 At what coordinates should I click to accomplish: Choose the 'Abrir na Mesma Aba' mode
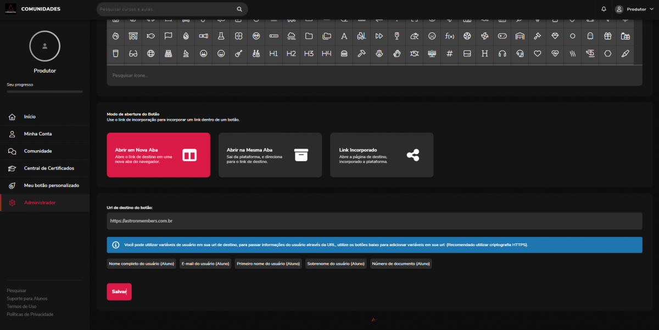(x=270, y=155)
